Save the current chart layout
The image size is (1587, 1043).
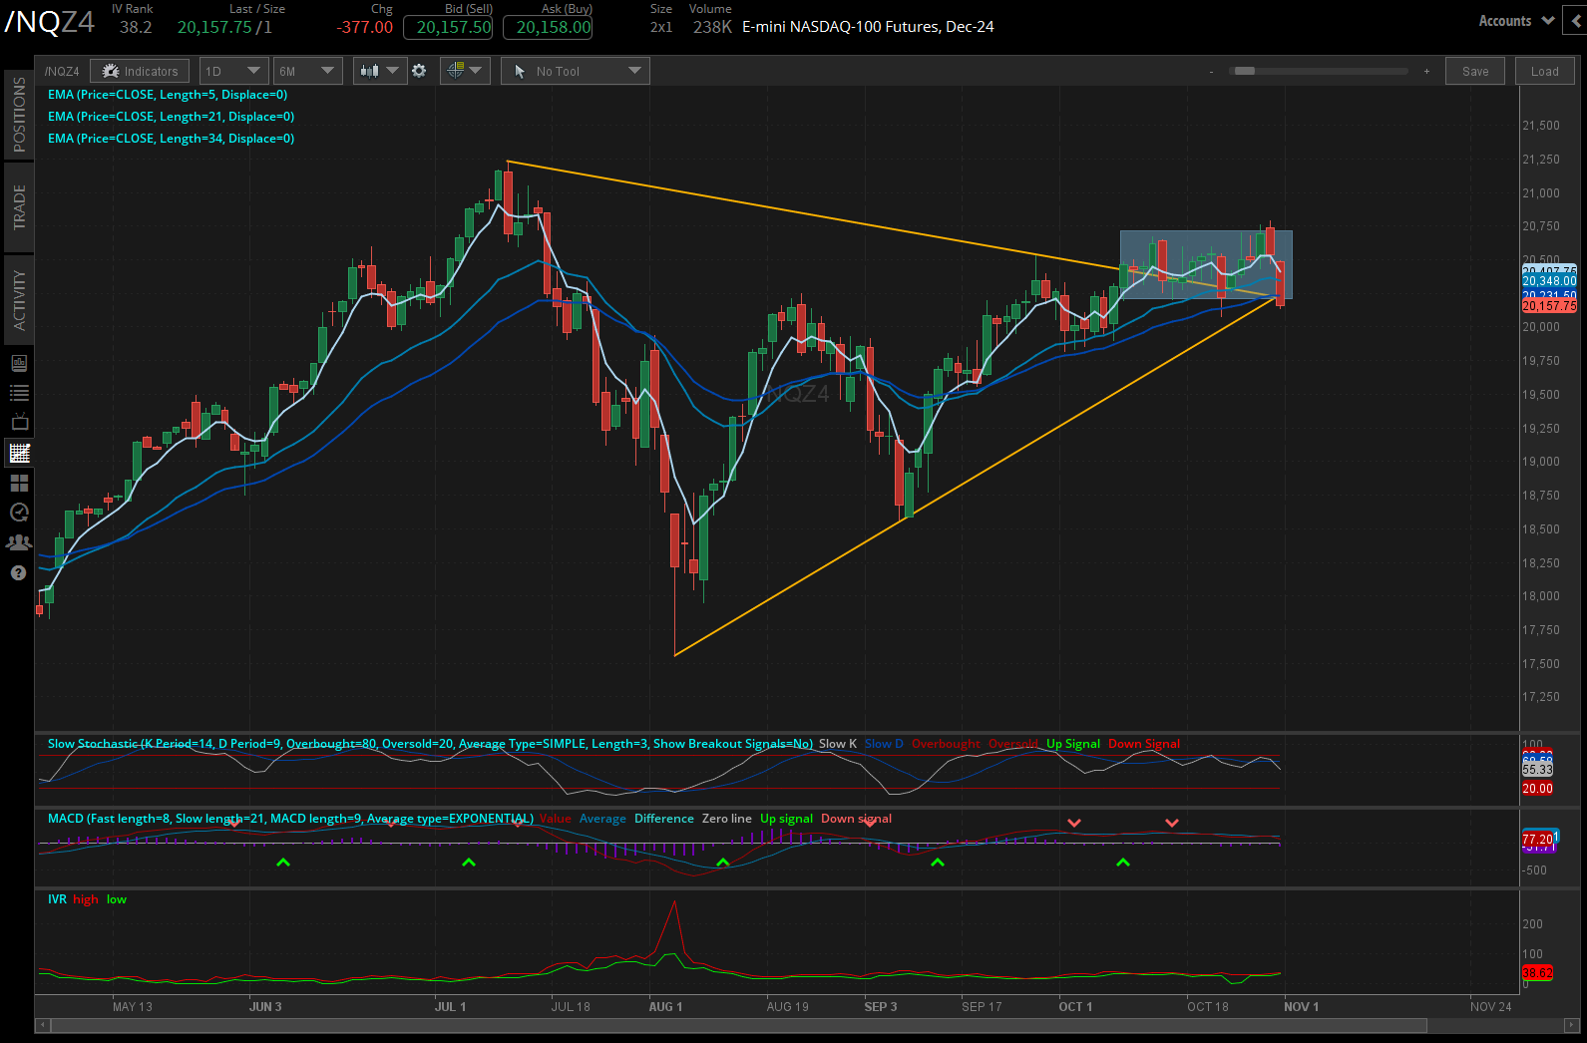(1475, 71)
